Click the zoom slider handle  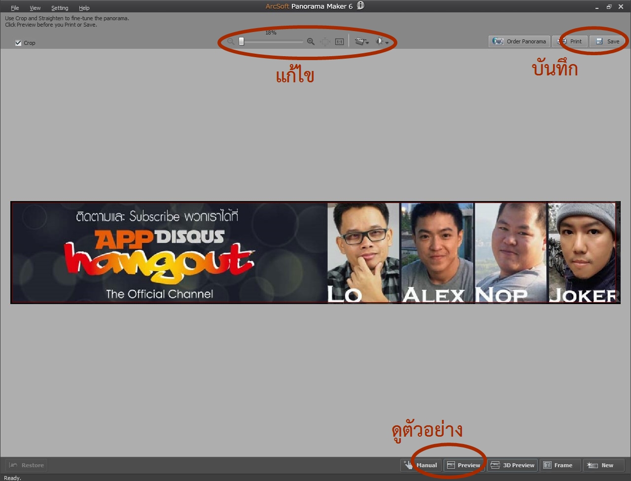click(x=242, y=41)
